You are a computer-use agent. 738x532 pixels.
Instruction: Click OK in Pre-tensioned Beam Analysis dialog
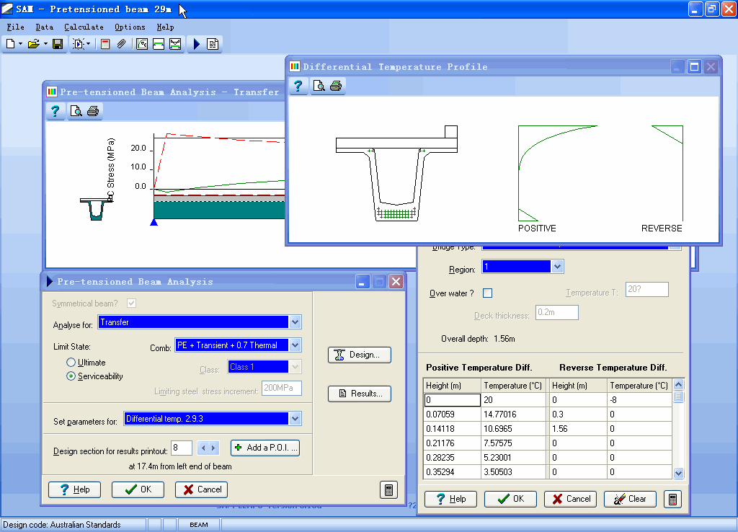138,489
